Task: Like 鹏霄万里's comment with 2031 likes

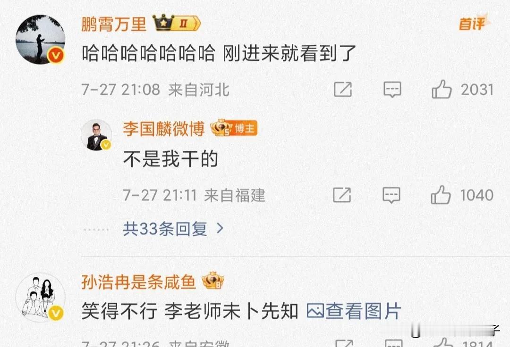Action: point(442,89)
